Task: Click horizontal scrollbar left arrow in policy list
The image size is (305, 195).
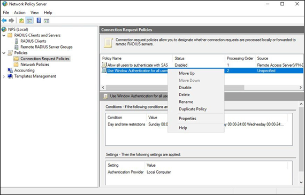Action: (103, 88)
